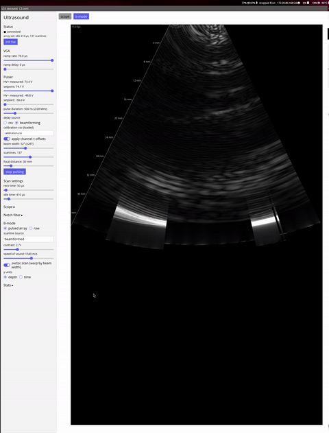Select the b-mode tab

point(81,16)
